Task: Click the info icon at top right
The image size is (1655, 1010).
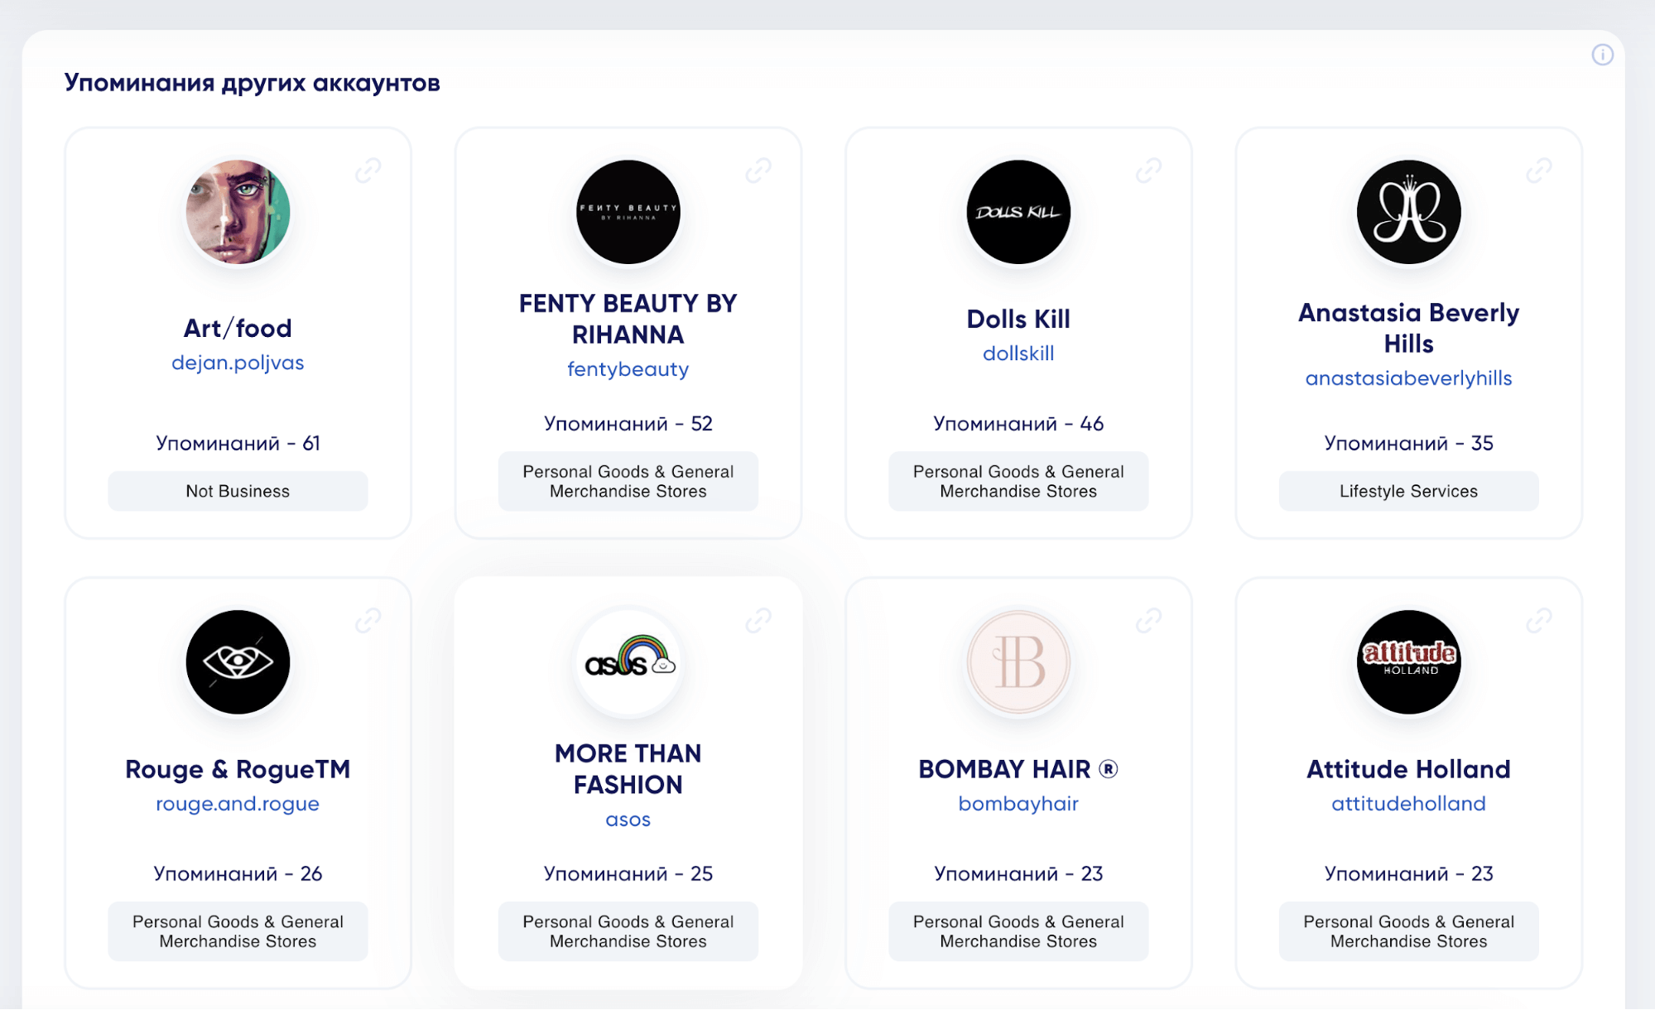Action: [1602, 55]
